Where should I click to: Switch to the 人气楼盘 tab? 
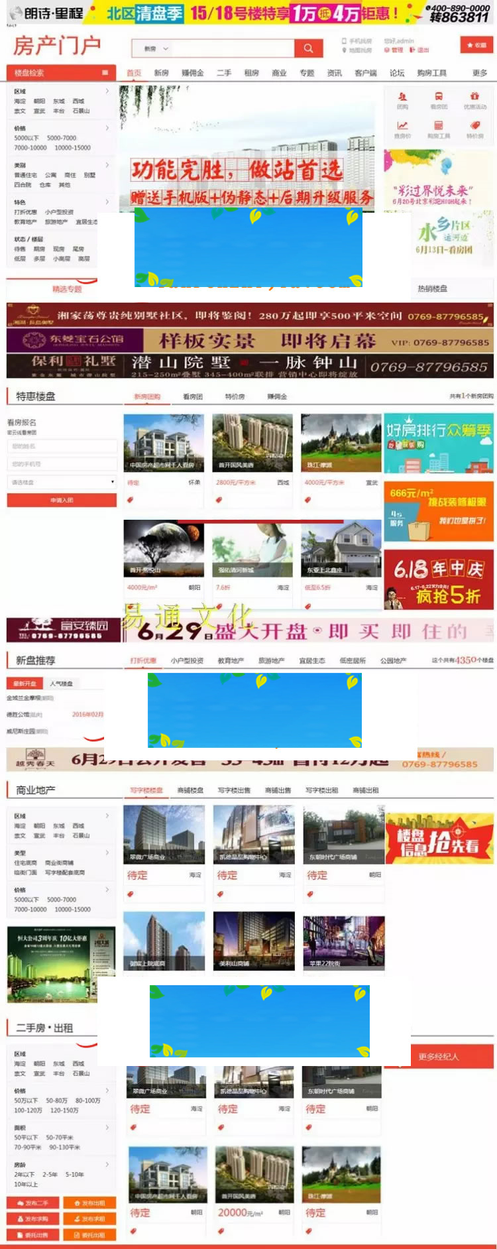pyautogui.click(x=62, y=683)
